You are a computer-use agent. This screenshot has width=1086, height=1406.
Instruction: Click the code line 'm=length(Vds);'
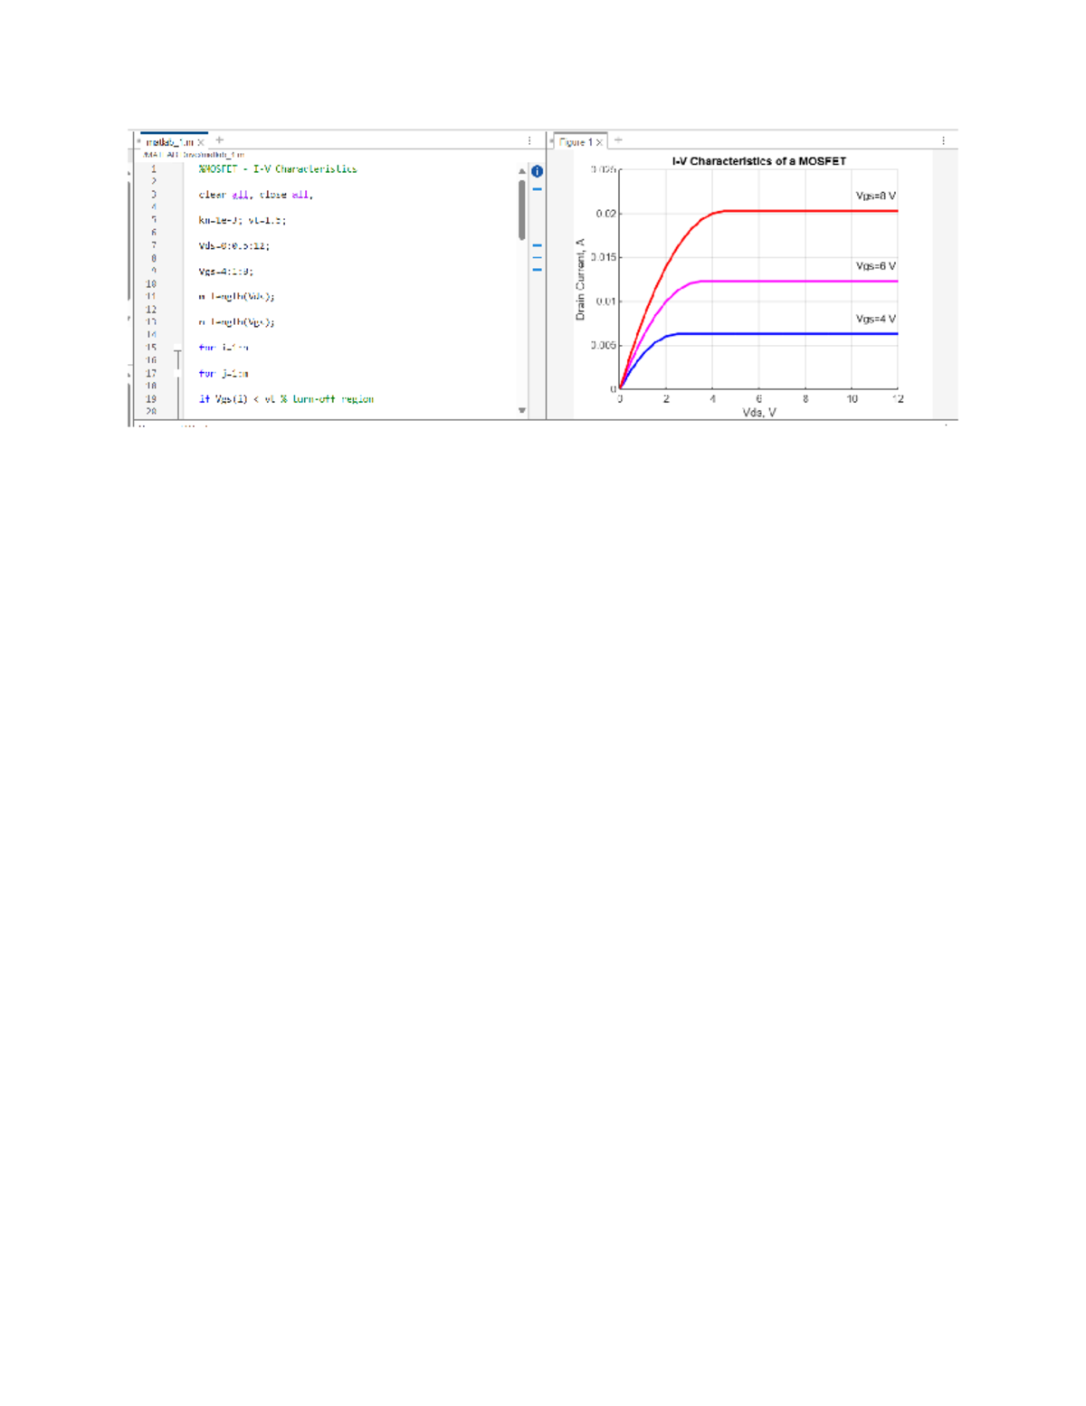pos(236,296)
